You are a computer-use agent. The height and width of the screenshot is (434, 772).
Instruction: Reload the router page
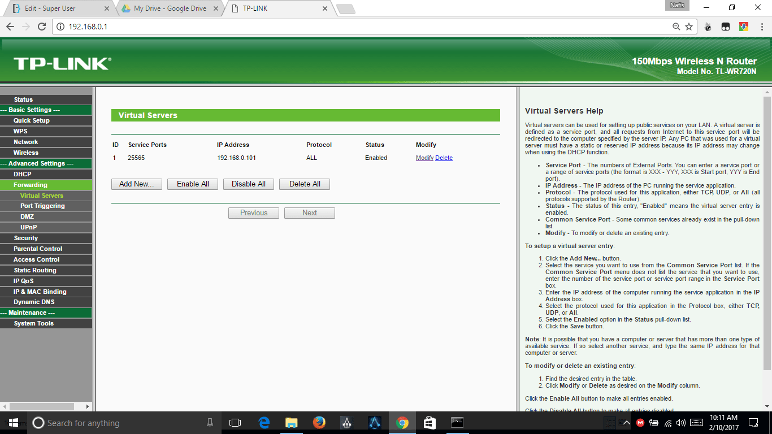(x=41, y=27)
